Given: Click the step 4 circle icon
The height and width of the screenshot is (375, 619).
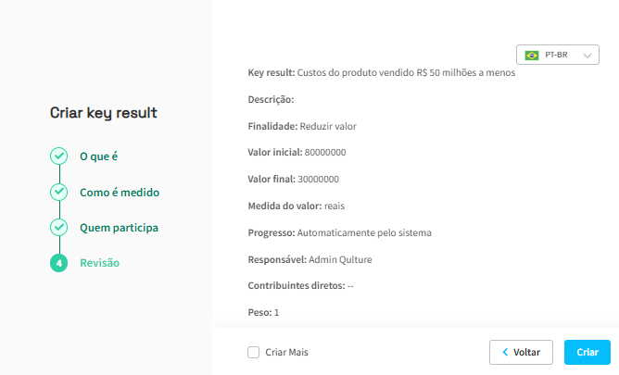Looking at the screenshot, I should click(58, 263).
